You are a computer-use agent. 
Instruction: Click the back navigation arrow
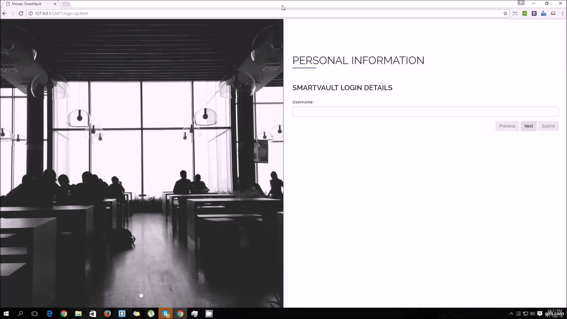[5, 13]
